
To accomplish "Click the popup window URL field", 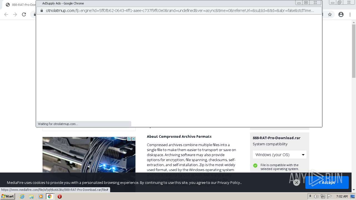I will click(180, 11).
